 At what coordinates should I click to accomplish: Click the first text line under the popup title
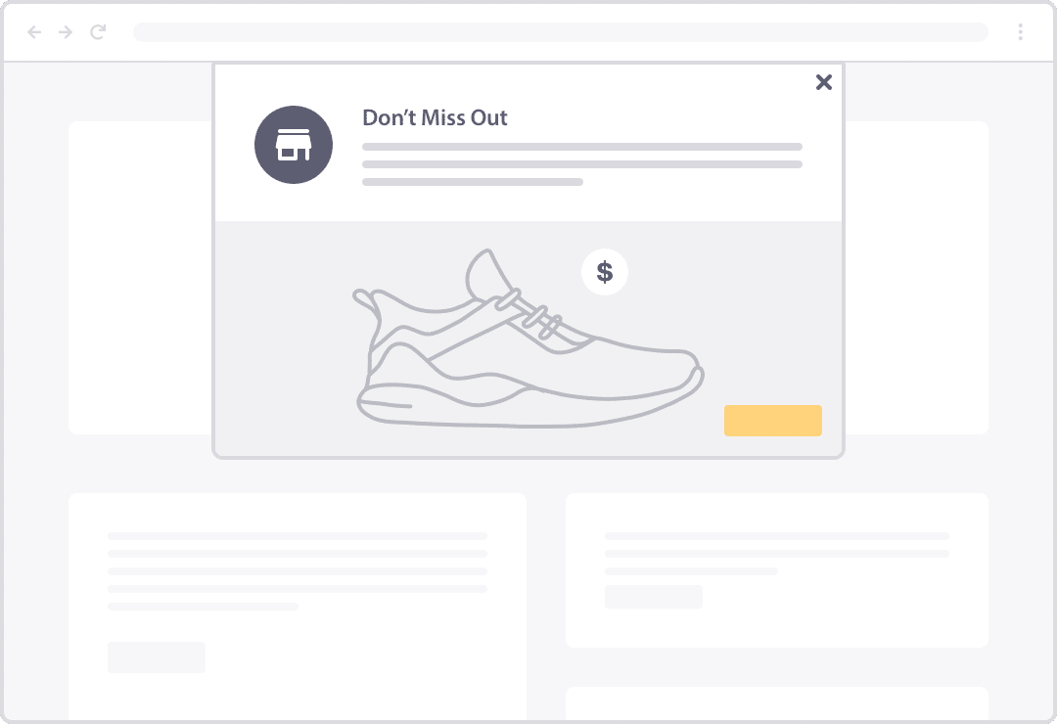click(x=582, y=147)
